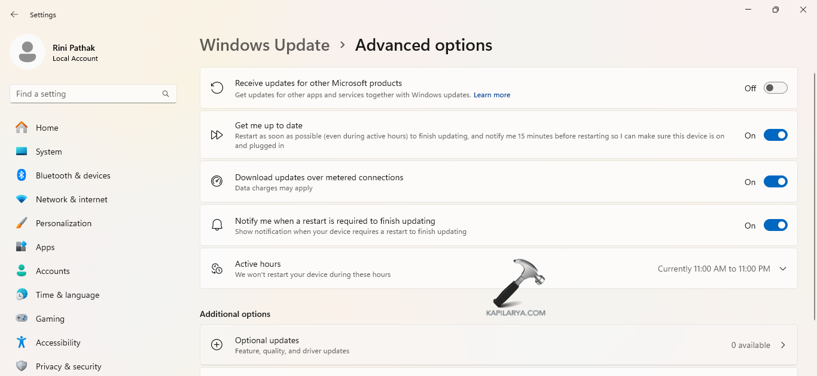817x376 pixels.
Task: Click the Learn more link
Action: tap(492, 95)
